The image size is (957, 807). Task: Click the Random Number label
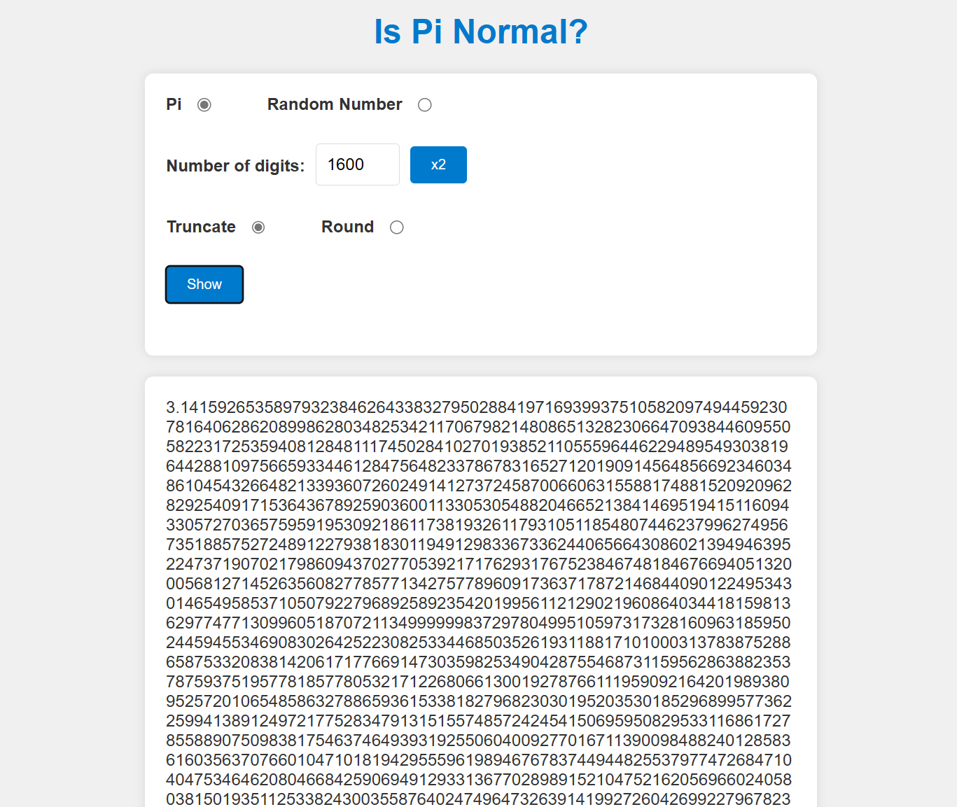click(335, 104)
